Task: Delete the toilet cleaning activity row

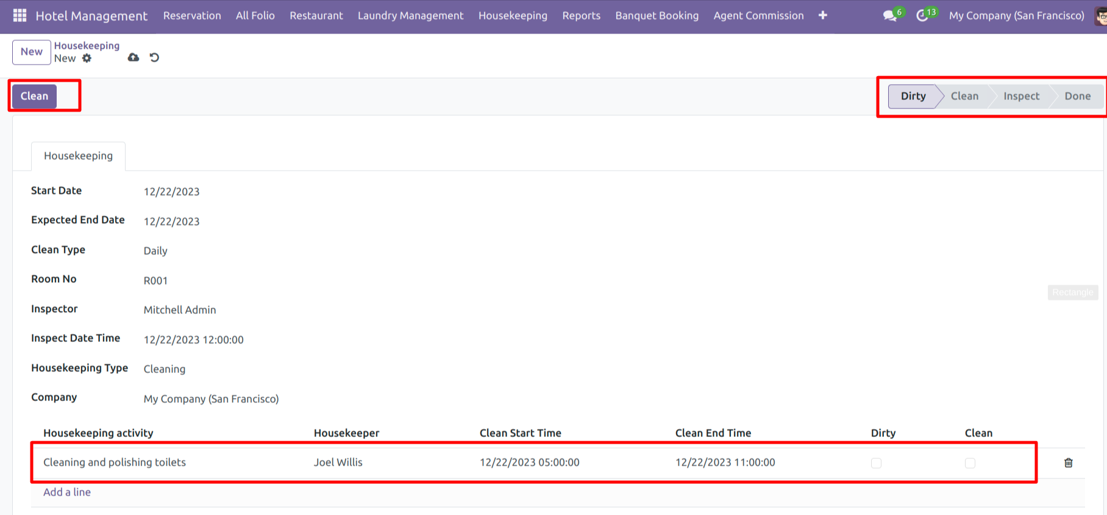Action: click(1068, 463)
